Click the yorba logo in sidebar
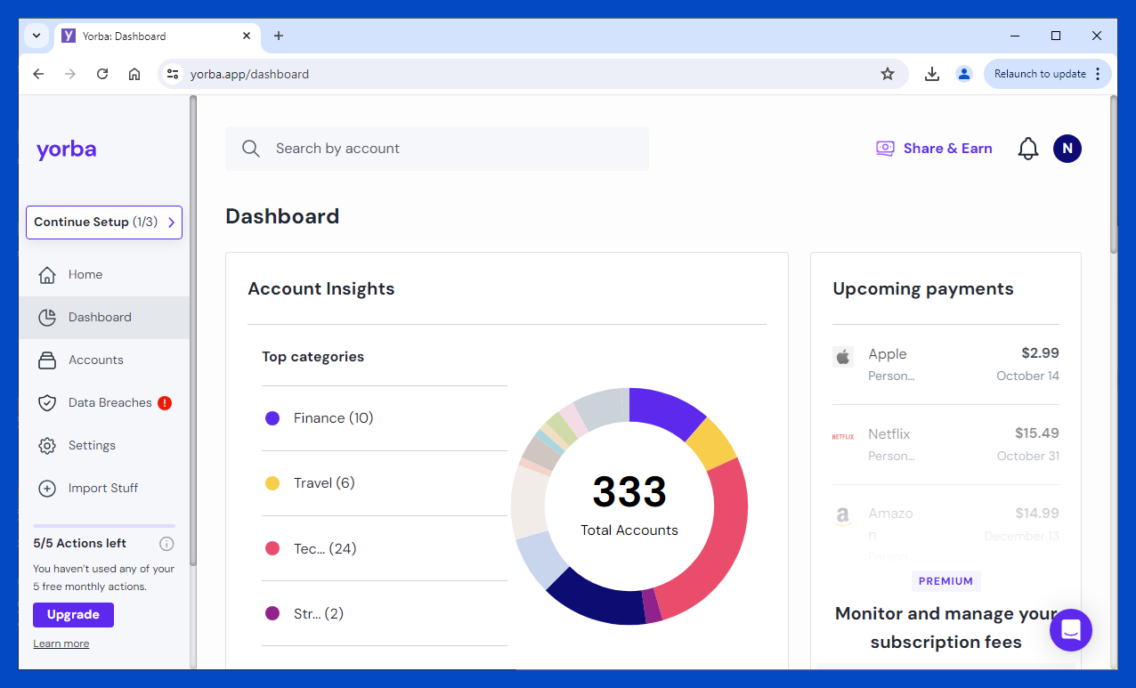1136x688 pixels. click(66, 149)
